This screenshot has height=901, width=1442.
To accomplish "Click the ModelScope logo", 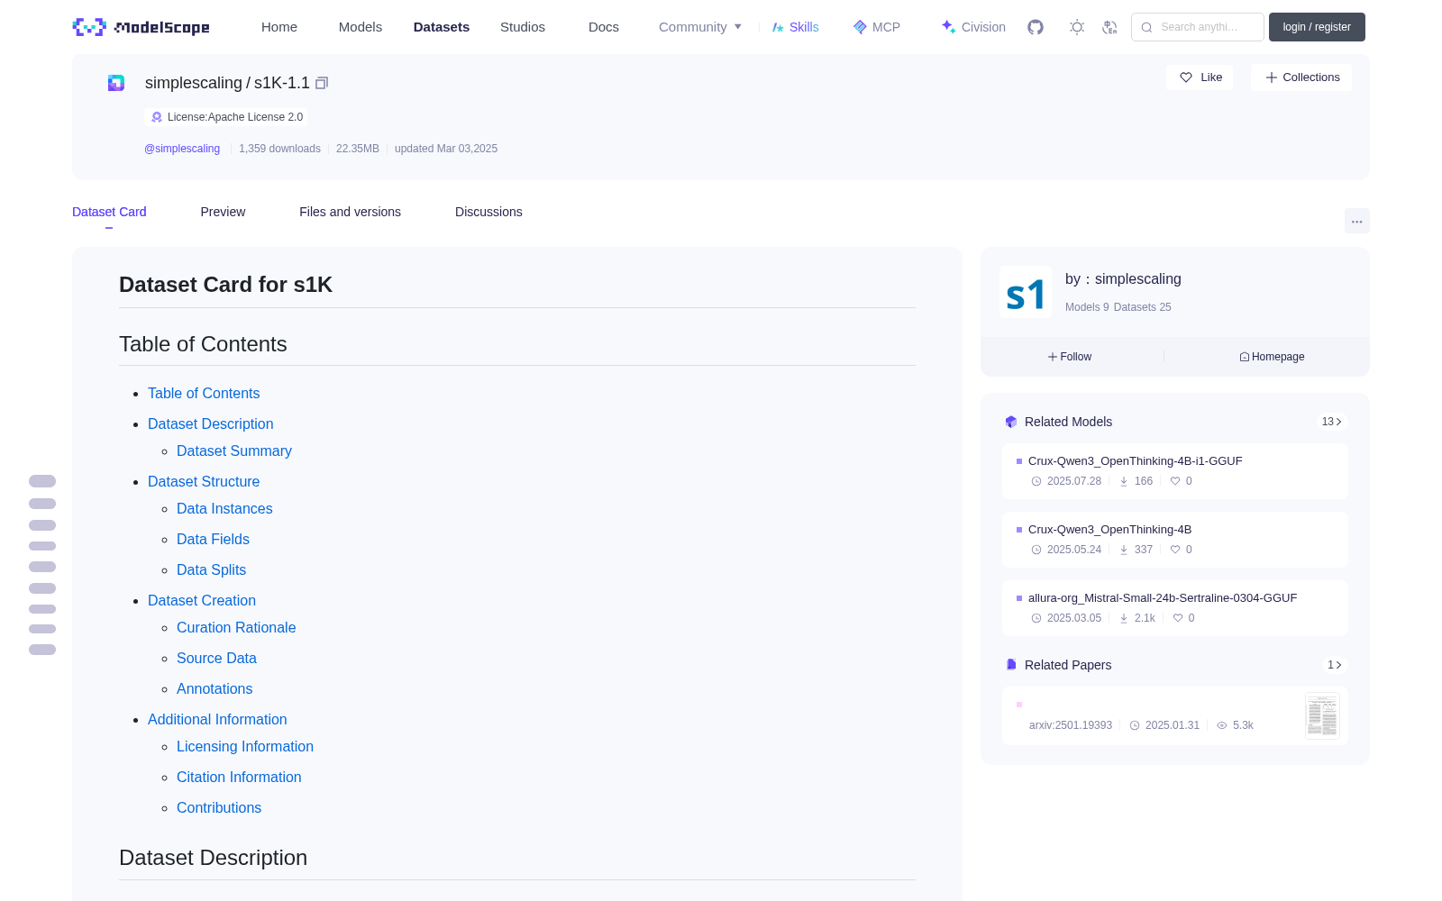I will click(141, 27).
